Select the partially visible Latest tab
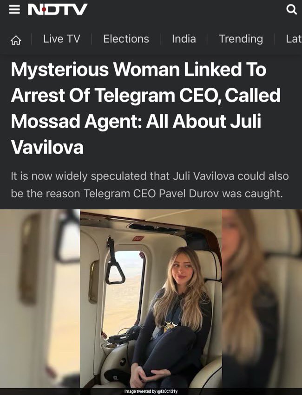Screen dimensions: 302x395 [x=294, y=39]
